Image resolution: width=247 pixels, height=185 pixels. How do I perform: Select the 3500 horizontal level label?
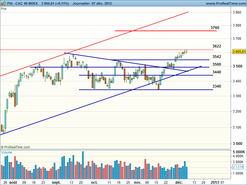click(x=217, y=64)
